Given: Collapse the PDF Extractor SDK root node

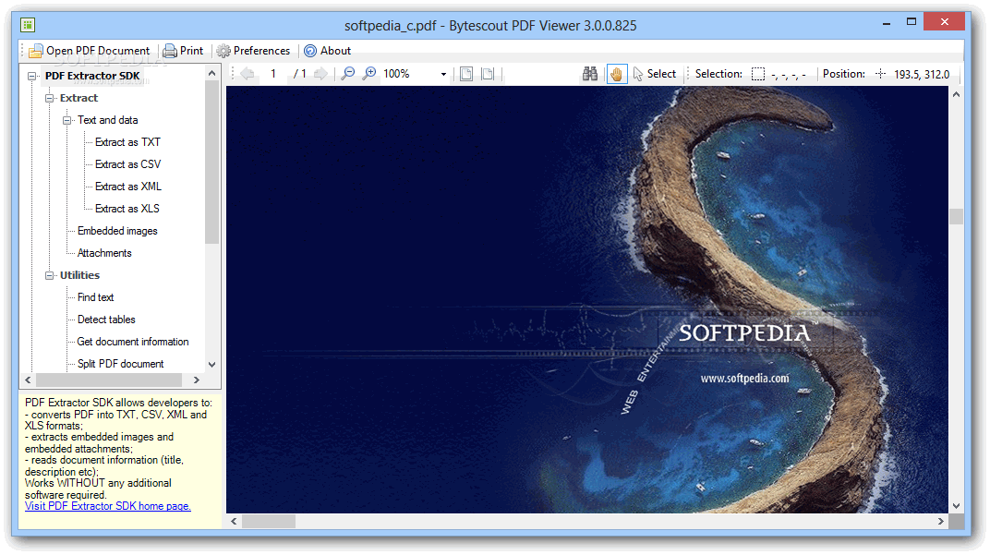Looking at the screenshot, I should 31,77.
